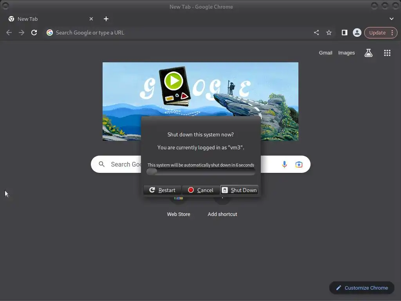Open the Google apps grid

click(x=387, y=53)
